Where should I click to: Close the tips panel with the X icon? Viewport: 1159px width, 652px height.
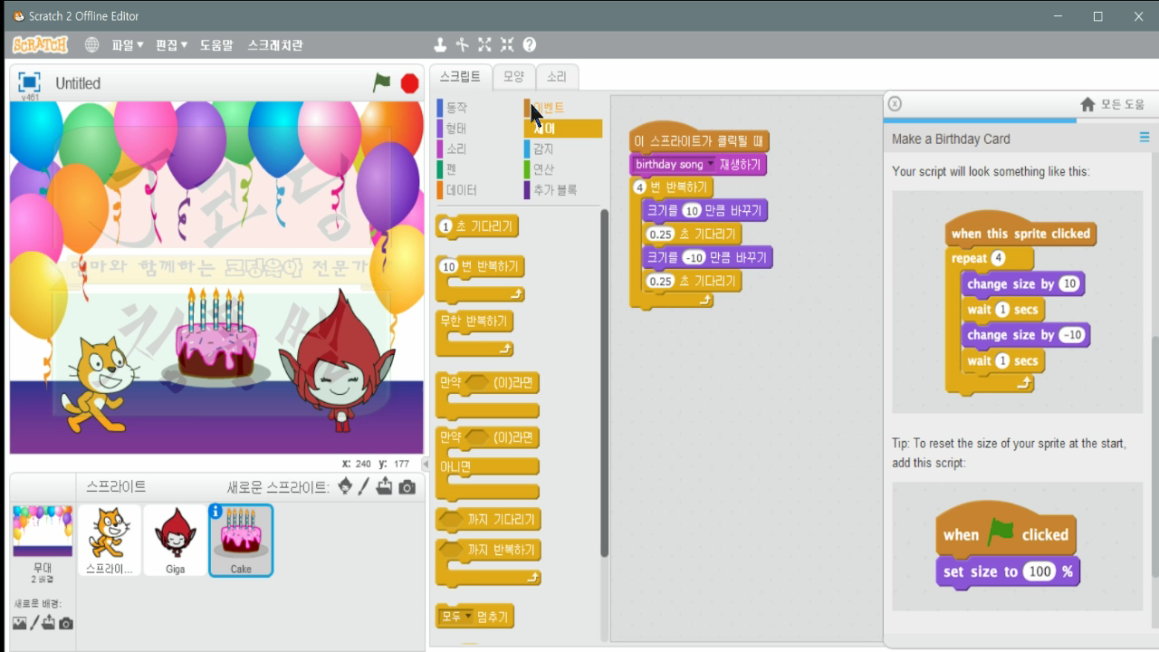tap(895, 103)
